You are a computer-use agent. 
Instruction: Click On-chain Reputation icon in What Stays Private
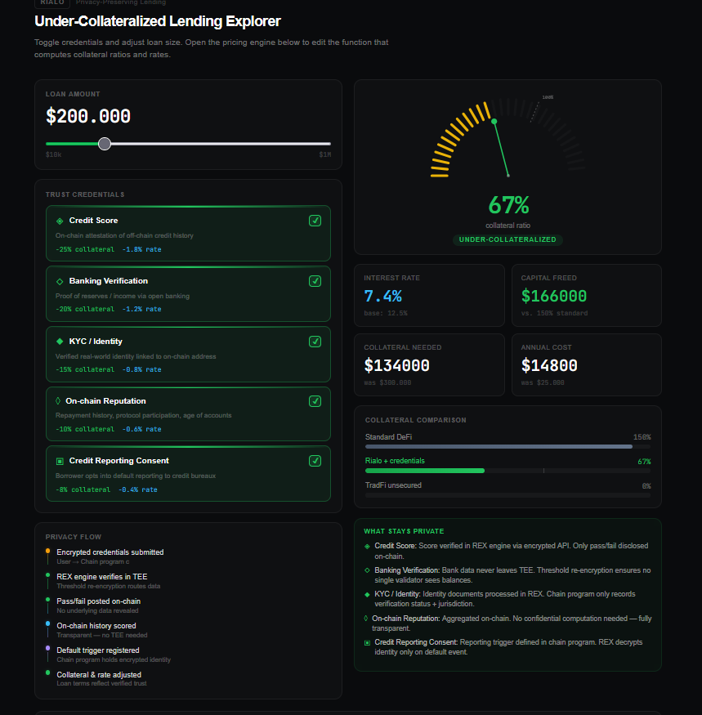[x=366, y=619]
